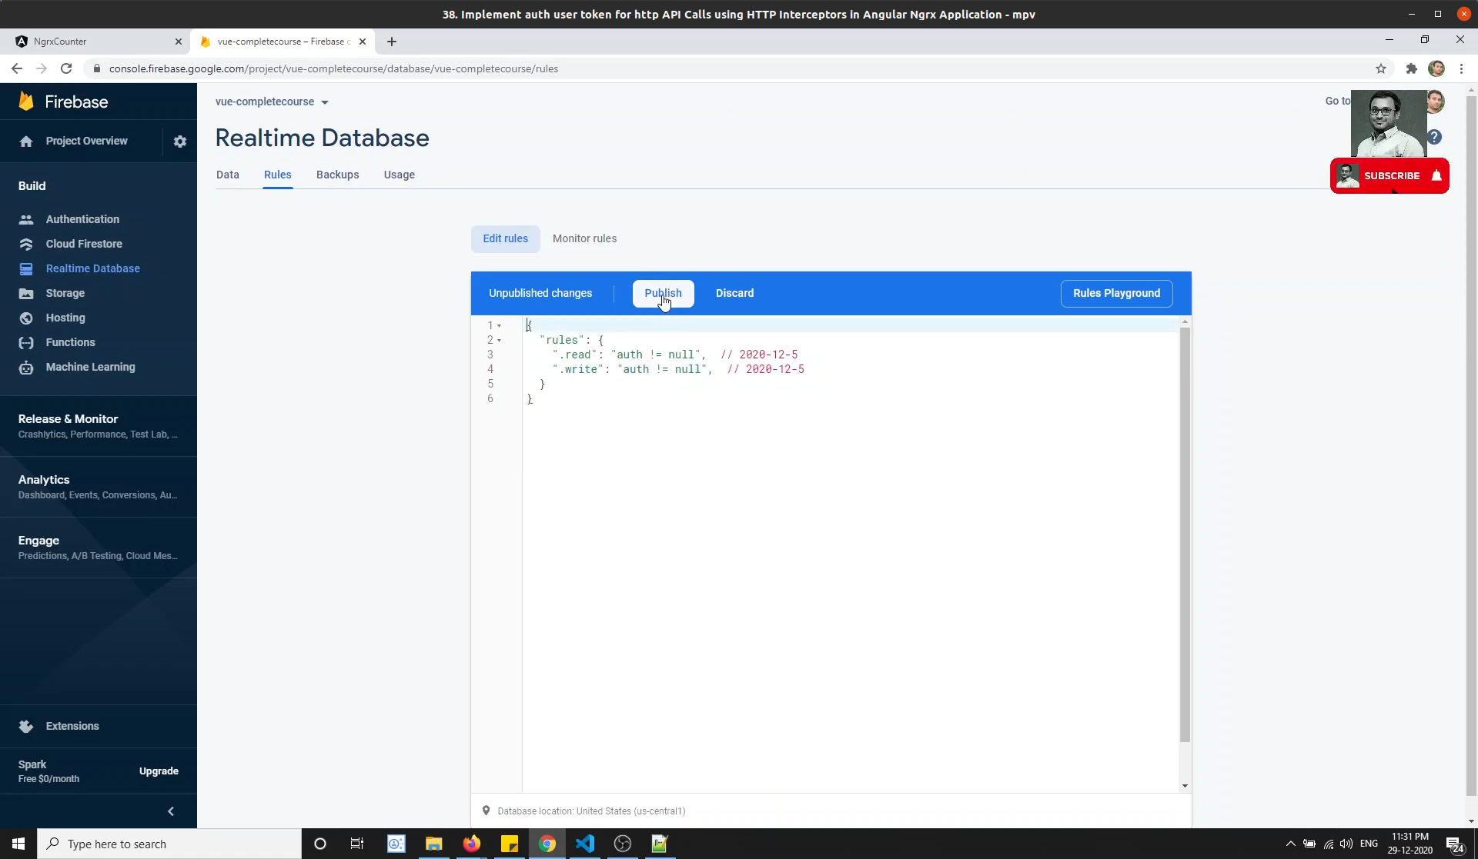Open the Functions section
Viewport: 1478px width, 859px height.
click(x=71, y=342)
